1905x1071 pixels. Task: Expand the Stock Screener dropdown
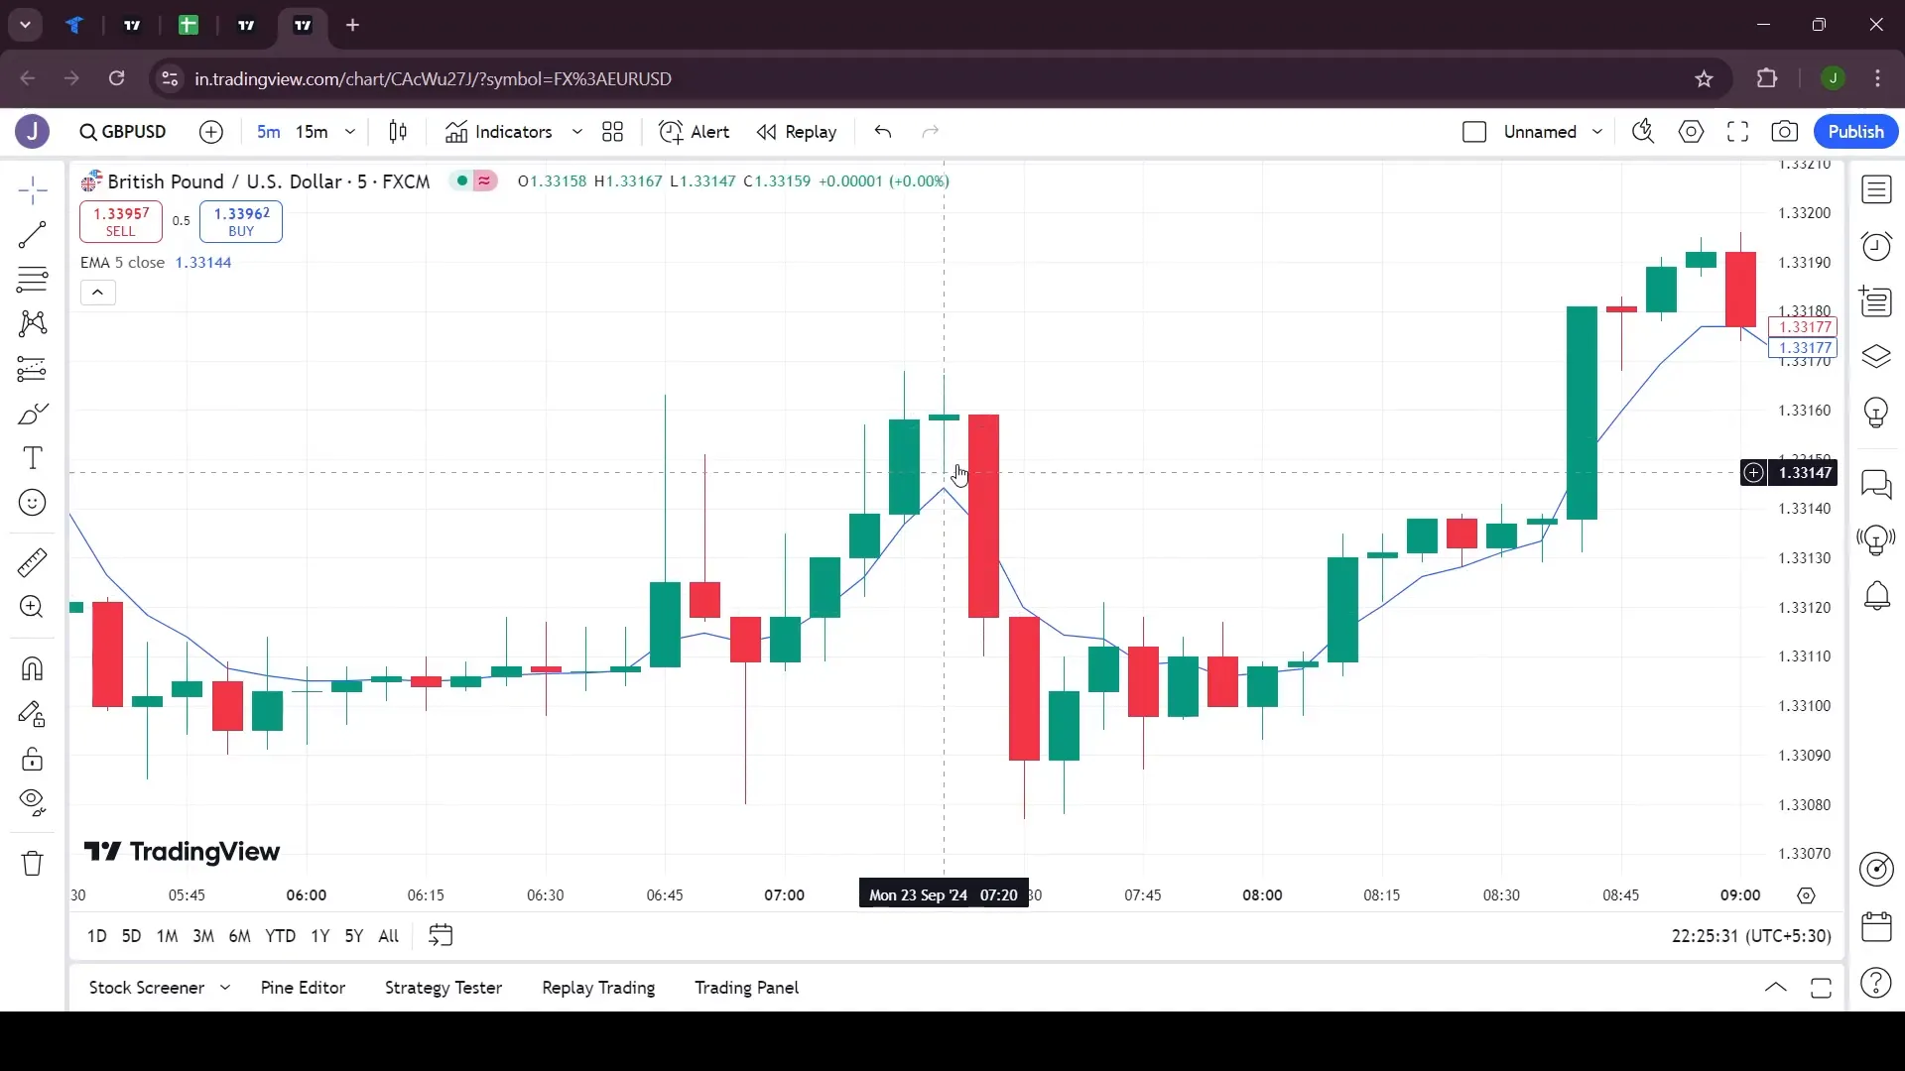225,988
